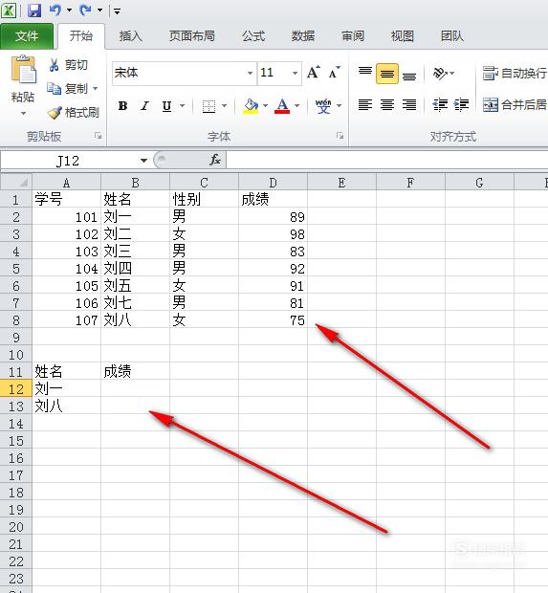Select the Format Painter brush
Image resolution: width=548 pixels, height=593 pixels.
55,113
